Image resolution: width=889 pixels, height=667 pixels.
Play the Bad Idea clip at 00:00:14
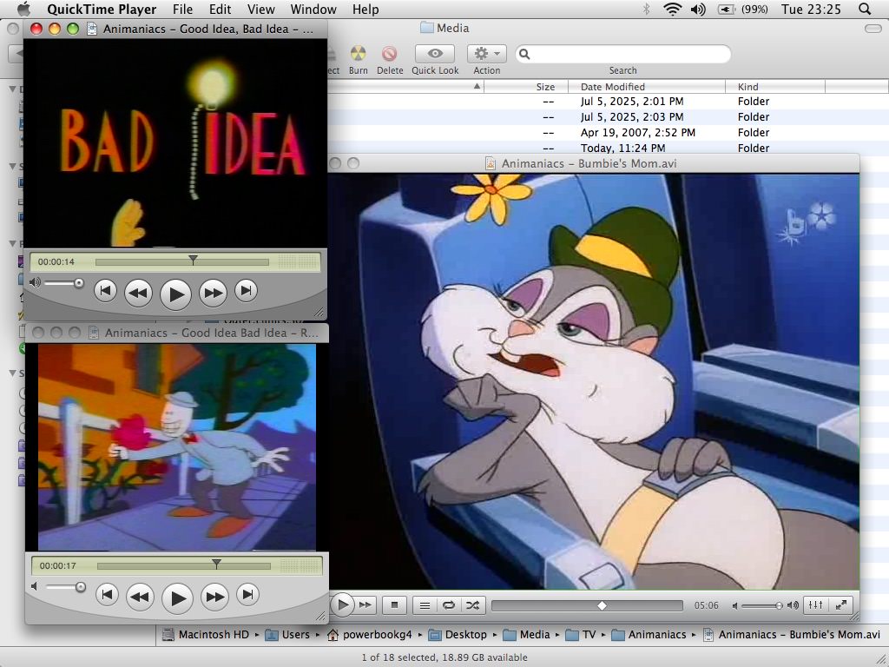175,294
